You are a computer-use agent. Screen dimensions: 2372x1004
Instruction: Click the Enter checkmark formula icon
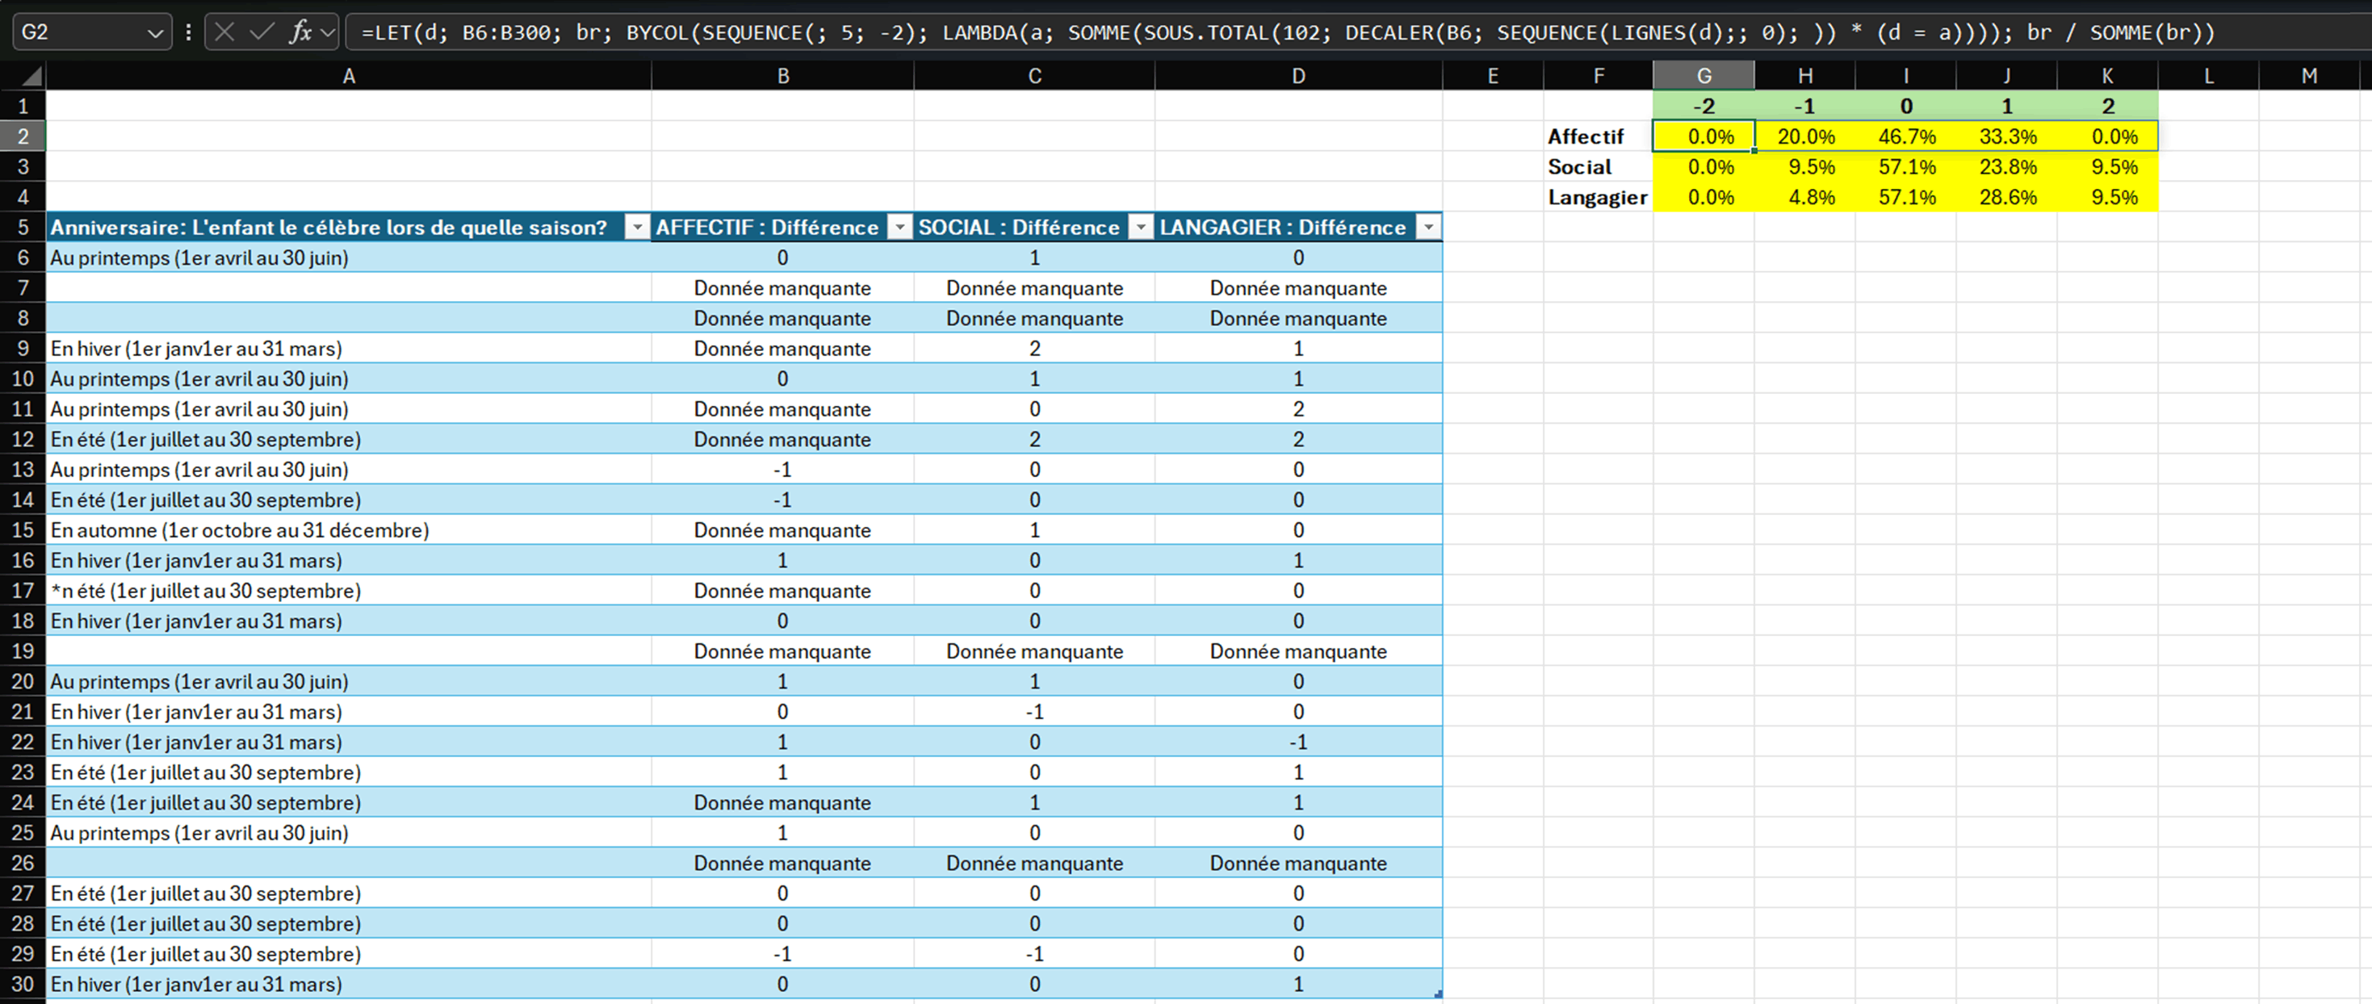coord(262,32)
